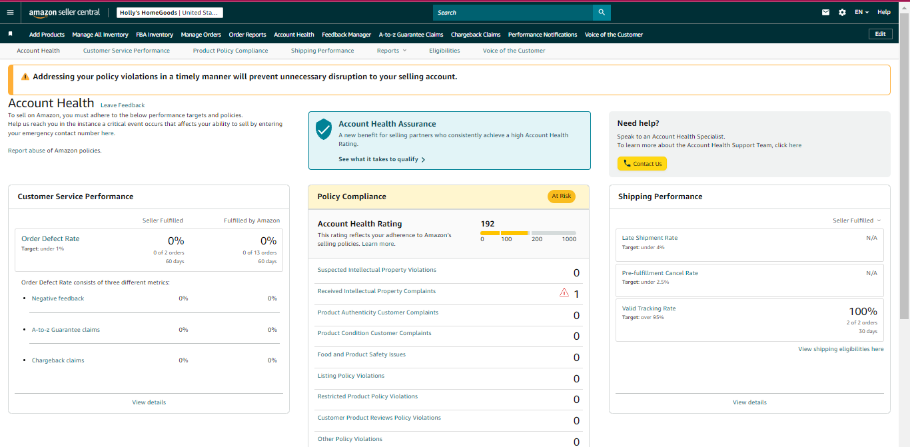Go to Manage Orders
This screenshot has width=910, height=447.
click(x=201, y=35)
